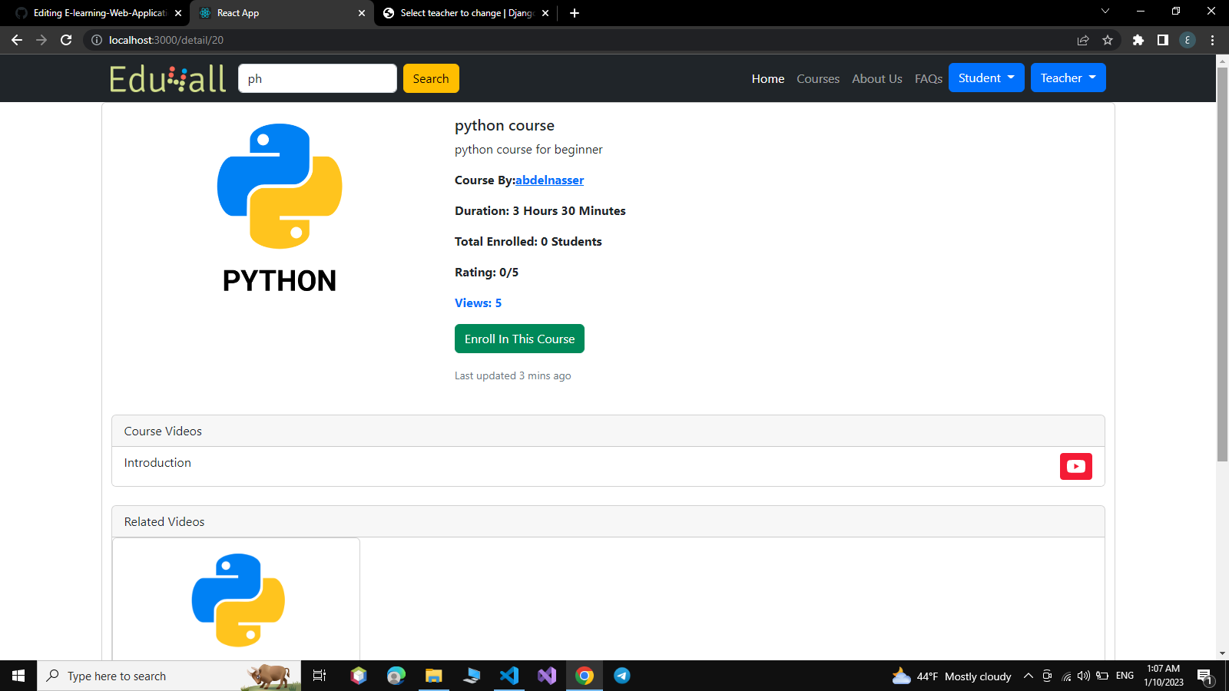Click the Enroll In This Course button
This screenshot has width=1229, height=691.
coord(519,339)
